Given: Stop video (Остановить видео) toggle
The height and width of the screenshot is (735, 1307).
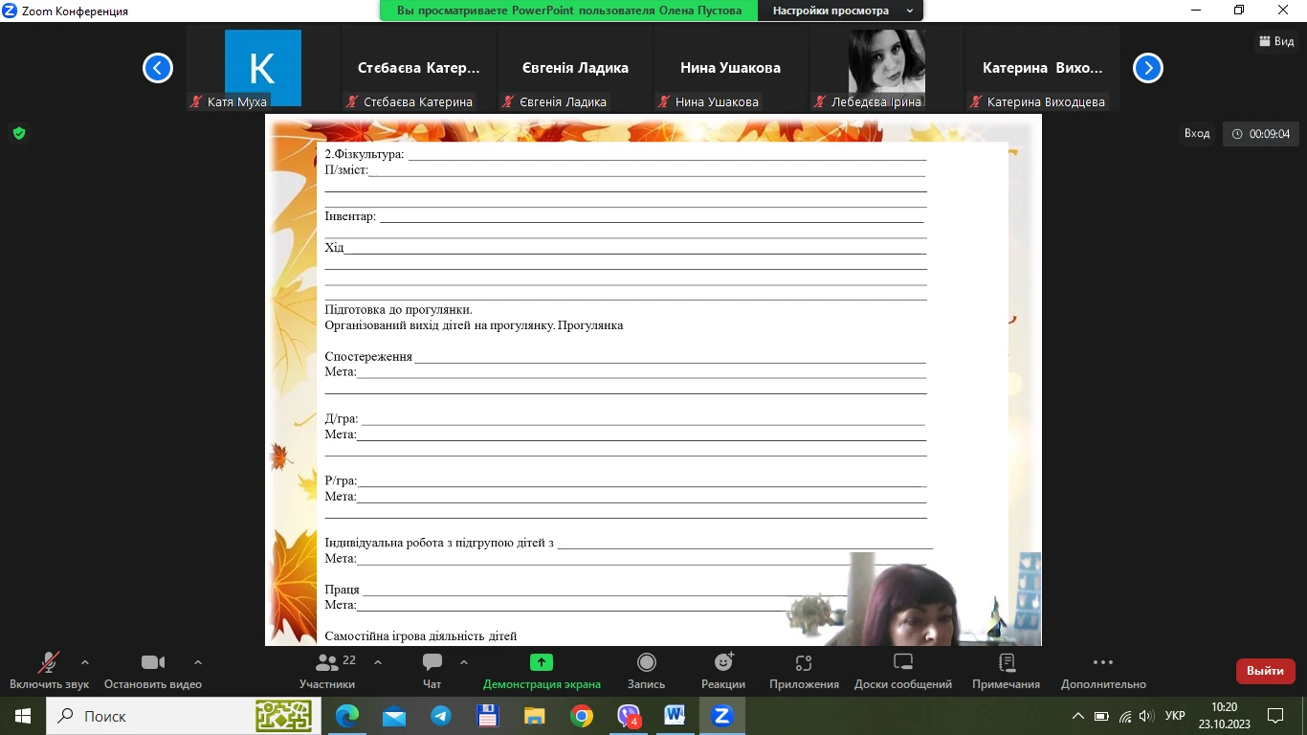Looking at the screenshot, I should pos(153,663).
